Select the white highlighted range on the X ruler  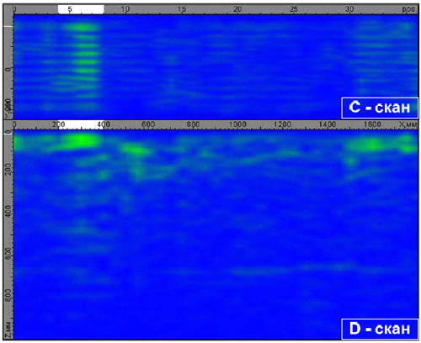(x=81, y=124)
